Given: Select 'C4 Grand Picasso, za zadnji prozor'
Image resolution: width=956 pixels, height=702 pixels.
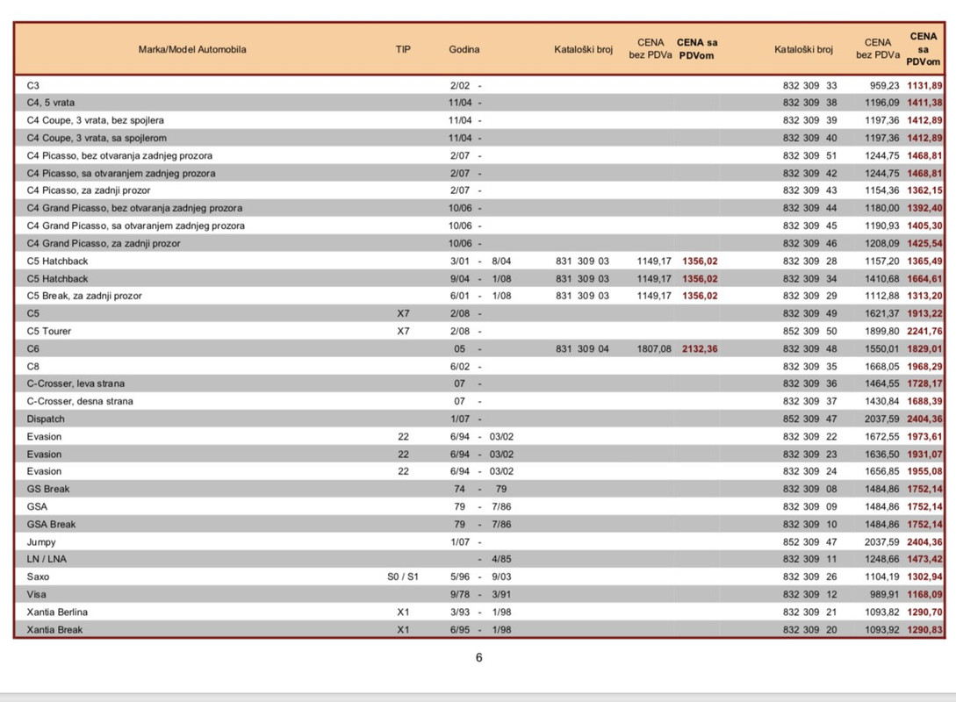Looking at the screenshot, I should point(103,243).
